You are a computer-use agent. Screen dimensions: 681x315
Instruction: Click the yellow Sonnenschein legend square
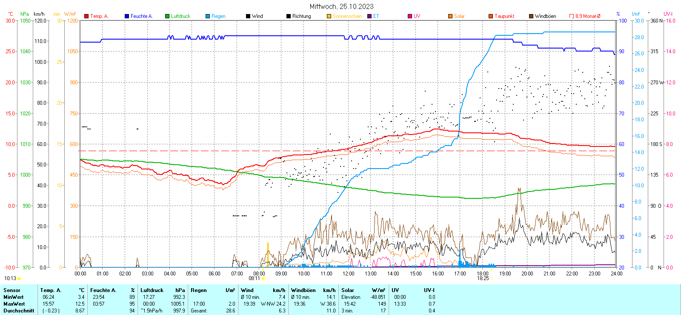(x=329, y=16)
